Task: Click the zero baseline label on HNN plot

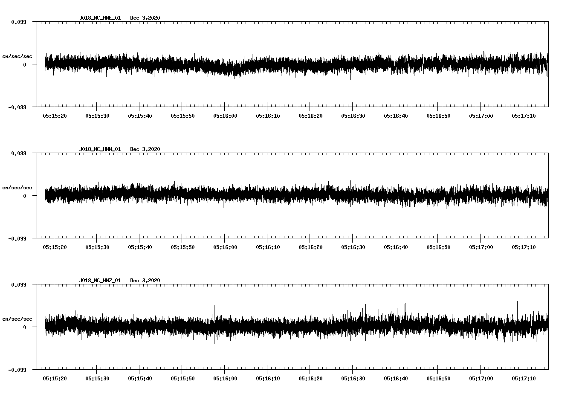Action: click(26, 196)
